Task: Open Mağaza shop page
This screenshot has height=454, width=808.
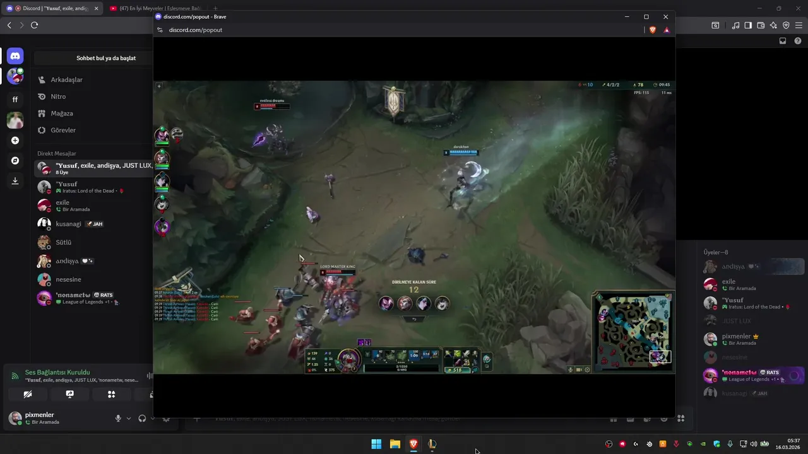Action: (93, 113)
